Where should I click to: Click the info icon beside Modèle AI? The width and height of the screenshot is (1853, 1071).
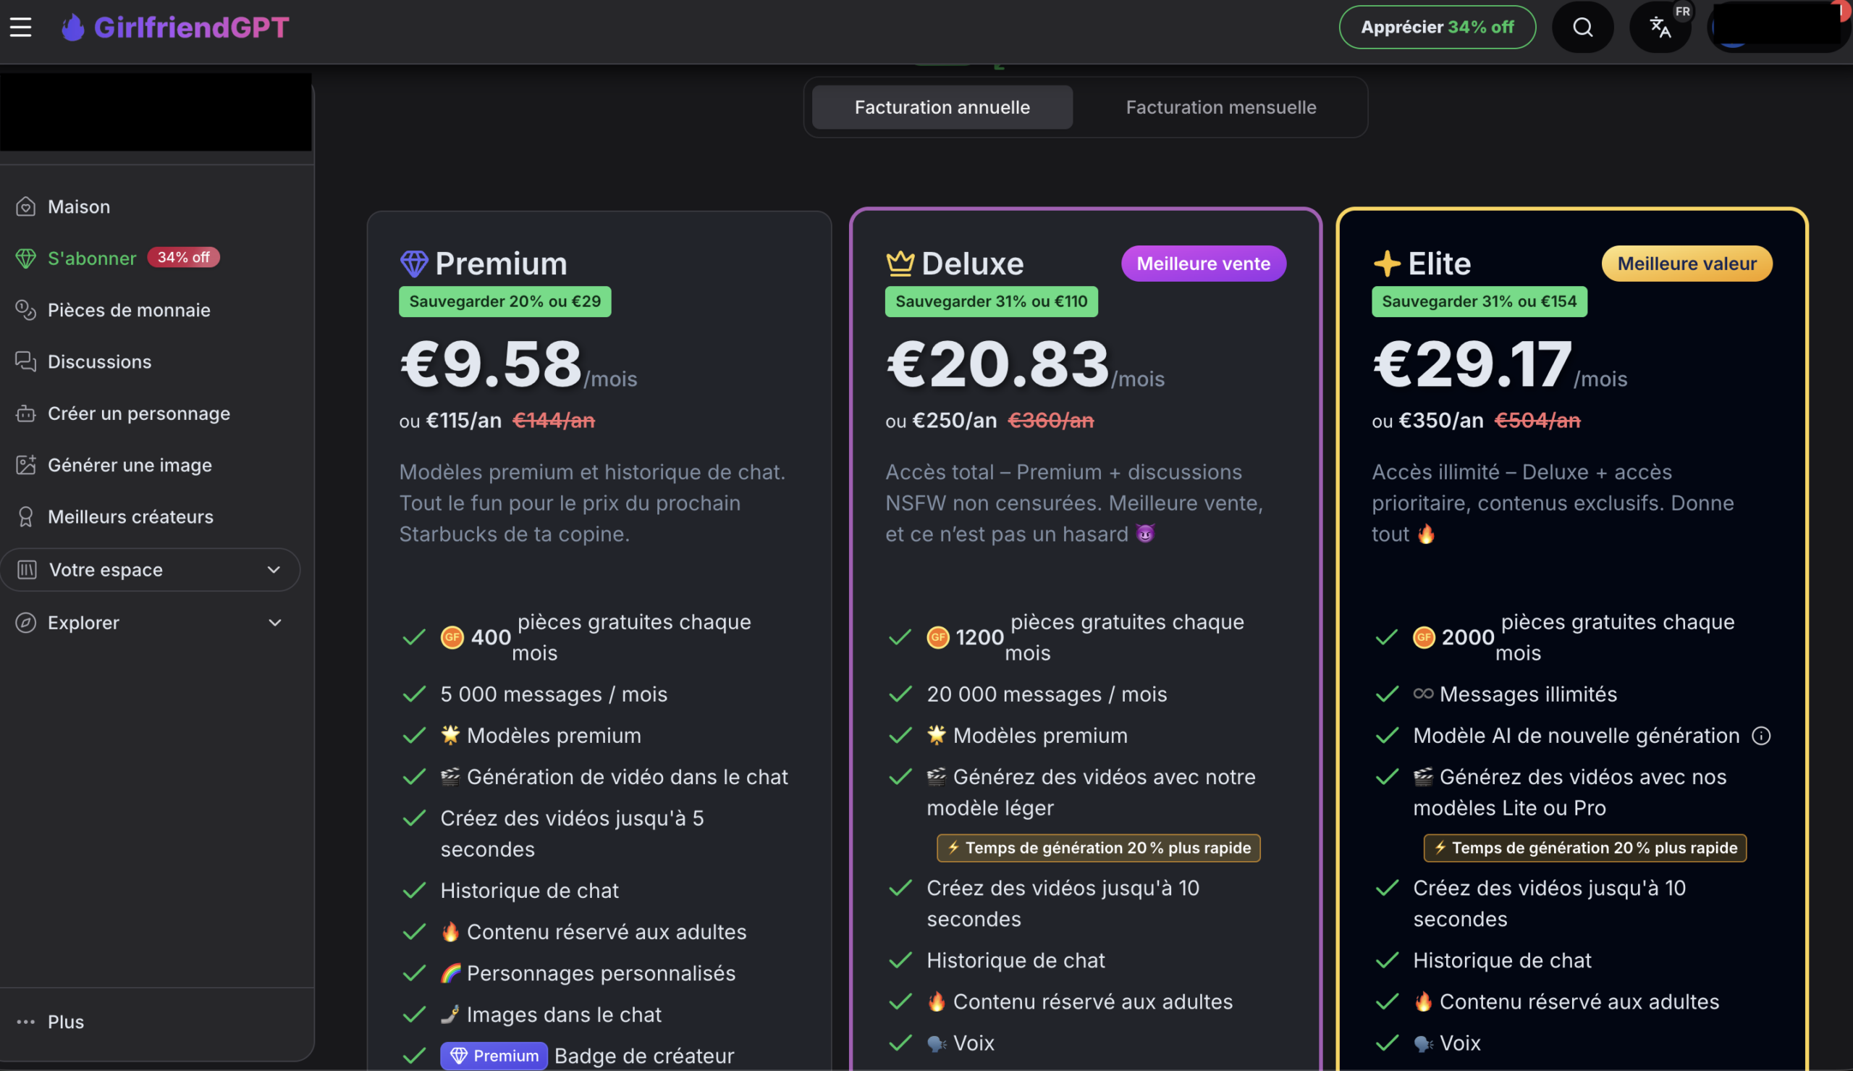point(1761,736)
